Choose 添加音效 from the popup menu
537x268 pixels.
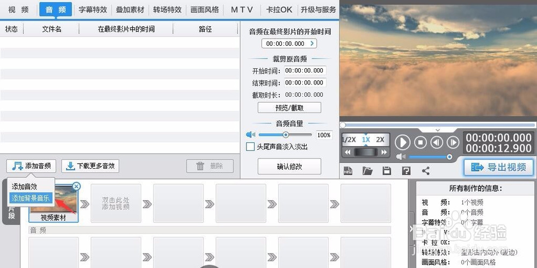coord(24,187)
